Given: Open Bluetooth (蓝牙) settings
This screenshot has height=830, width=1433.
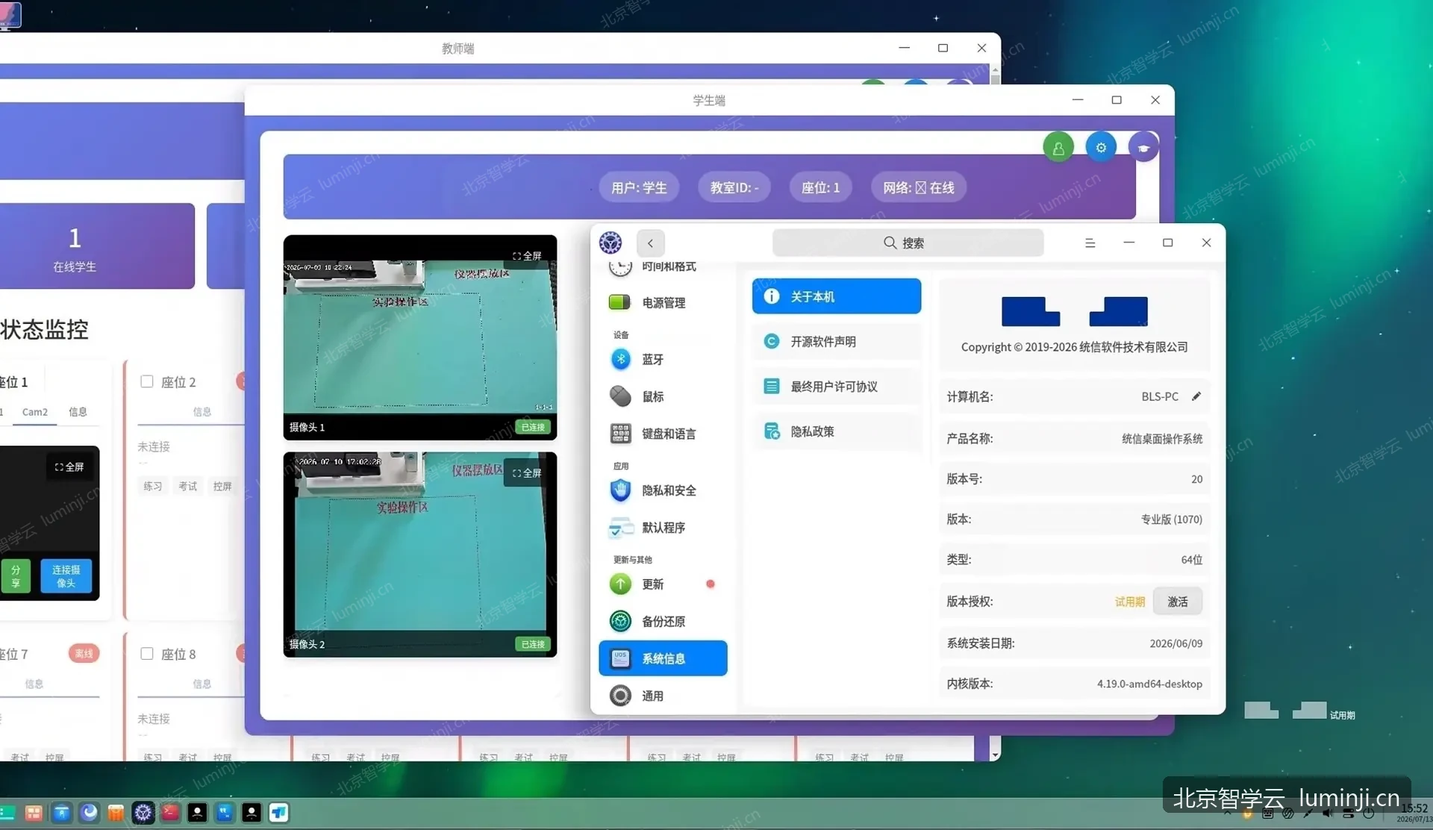Looking at the screenshot, I should (663, 360).
